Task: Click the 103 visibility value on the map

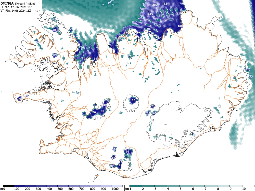Action: tap(85, 59)
